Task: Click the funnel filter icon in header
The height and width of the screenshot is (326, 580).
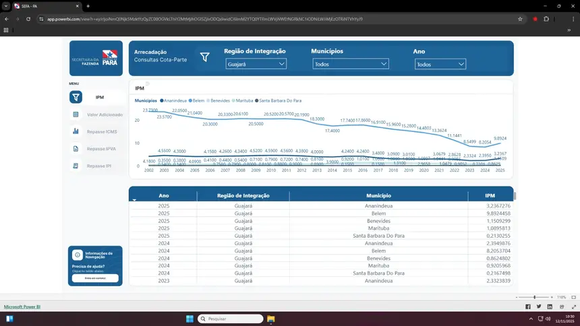Action: pos(204,57)
